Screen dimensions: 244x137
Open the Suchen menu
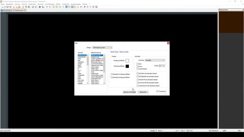pos(18,4)
